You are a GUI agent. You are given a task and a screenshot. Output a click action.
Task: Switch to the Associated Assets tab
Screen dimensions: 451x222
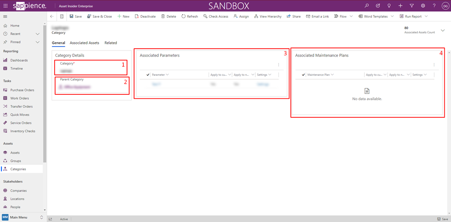click(84, 43)
